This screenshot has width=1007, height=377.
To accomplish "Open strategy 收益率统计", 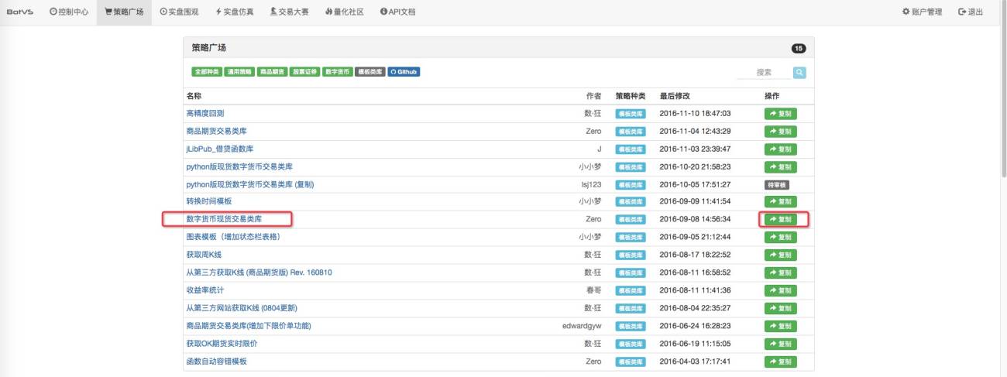I will coord(205,290).
